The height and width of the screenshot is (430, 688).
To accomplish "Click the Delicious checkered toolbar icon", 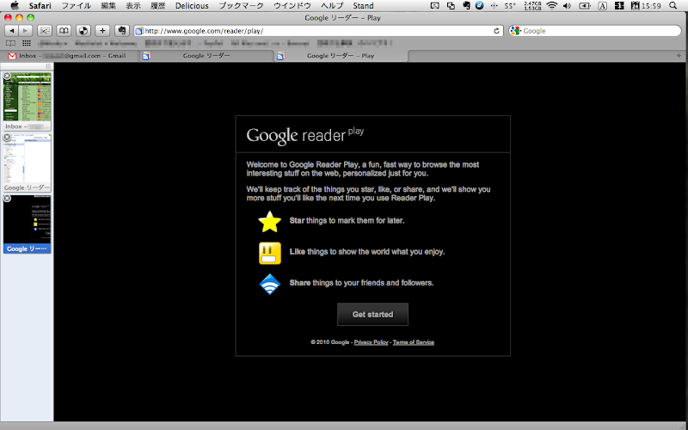I will point(83,31).
